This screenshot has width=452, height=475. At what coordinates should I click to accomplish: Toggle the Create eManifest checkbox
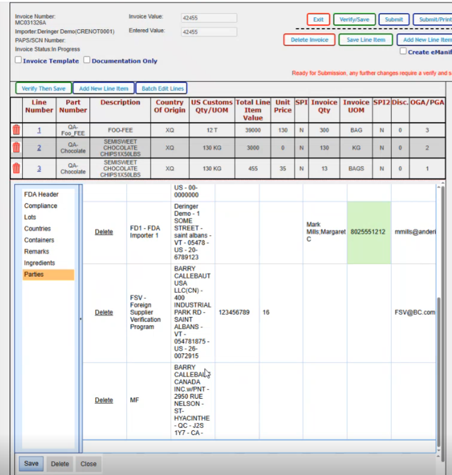click(x=404, y=52)
